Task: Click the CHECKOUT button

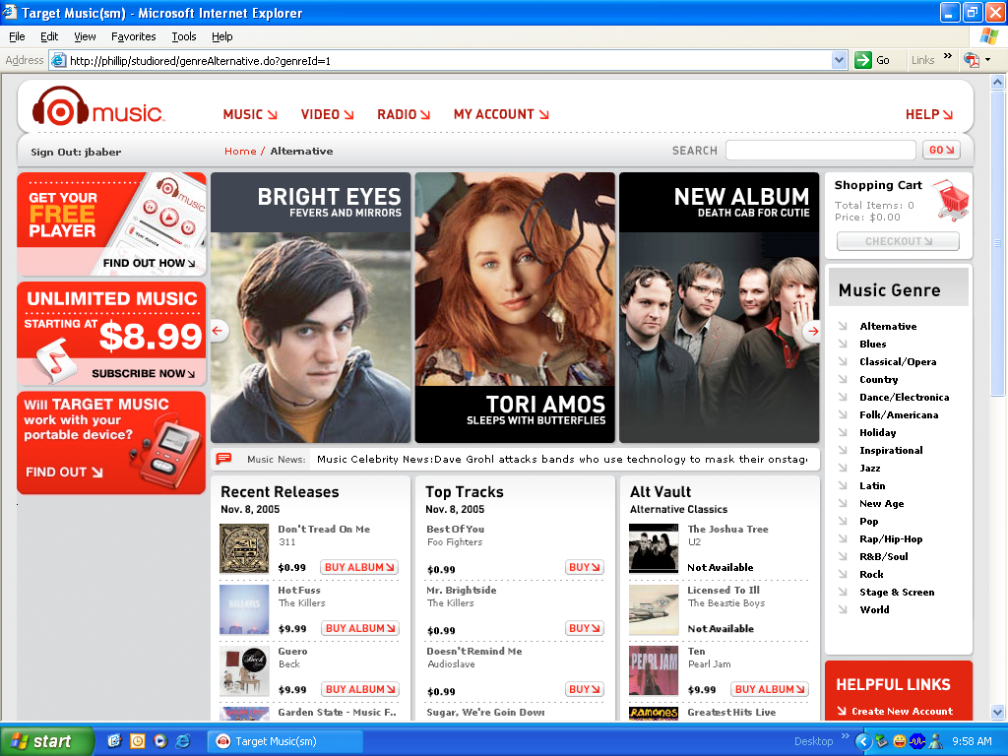Action: [x=898, y=241]
